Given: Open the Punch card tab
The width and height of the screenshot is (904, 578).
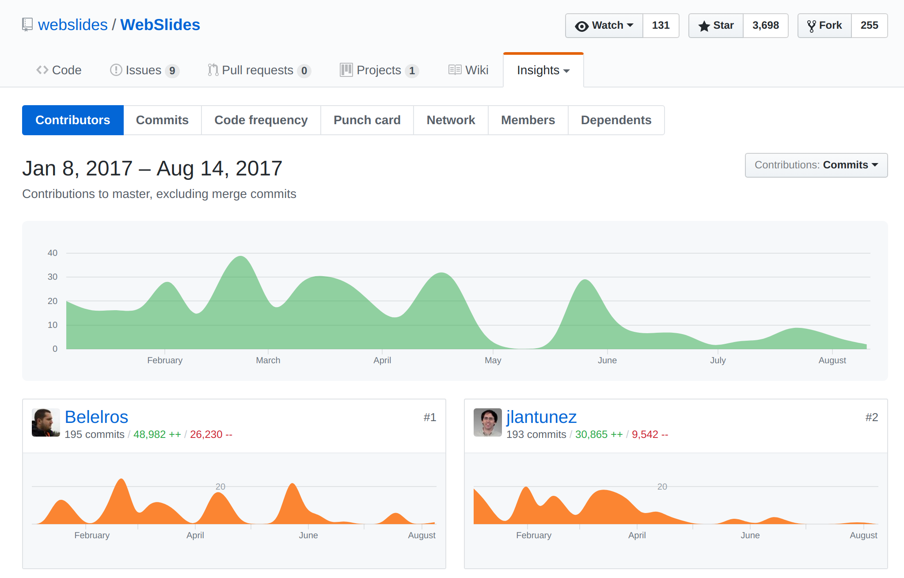Looking at the screenshot, I should (x=367, y=120).
